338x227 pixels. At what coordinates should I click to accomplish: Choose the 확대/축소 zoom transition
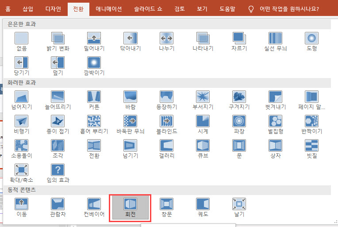point(22,173)
